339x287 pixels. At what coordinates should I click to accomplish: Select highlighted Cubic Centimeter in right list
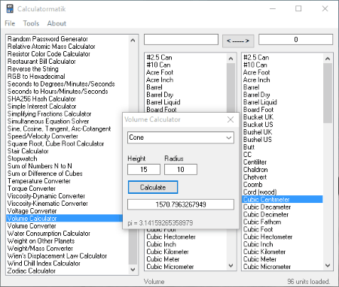(x=282, y=200)
